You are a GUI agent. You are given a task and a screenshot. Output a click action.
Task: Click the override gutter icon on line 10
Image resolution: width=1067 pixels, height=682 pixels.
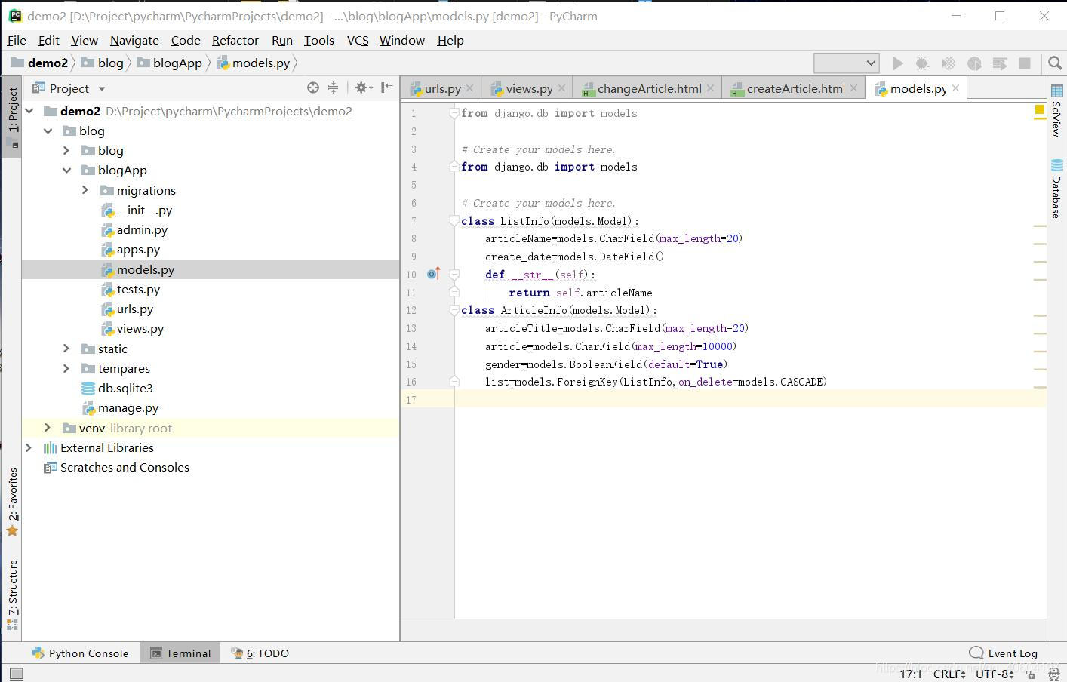(433, 274)
